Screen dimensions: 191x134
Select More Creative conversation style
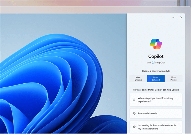tap(138, 78)
